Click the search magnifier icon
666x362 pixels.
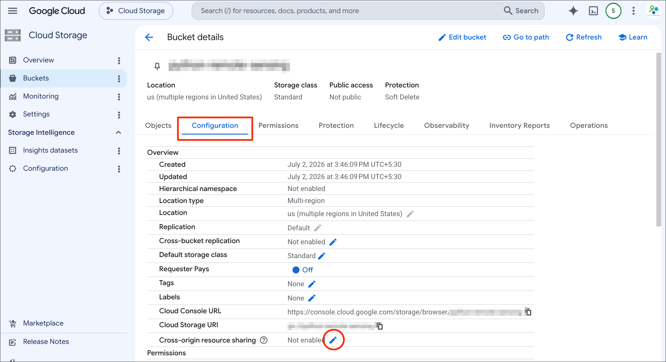[x=508, y=11]
